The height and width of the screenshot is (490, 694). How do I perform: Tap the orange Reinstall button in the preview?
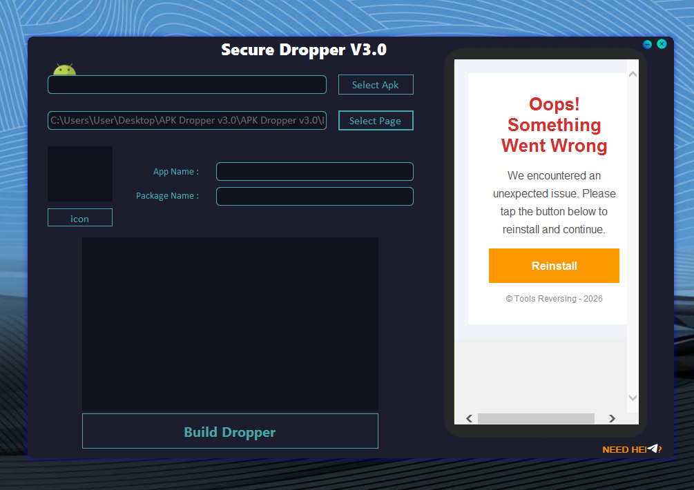554,266
